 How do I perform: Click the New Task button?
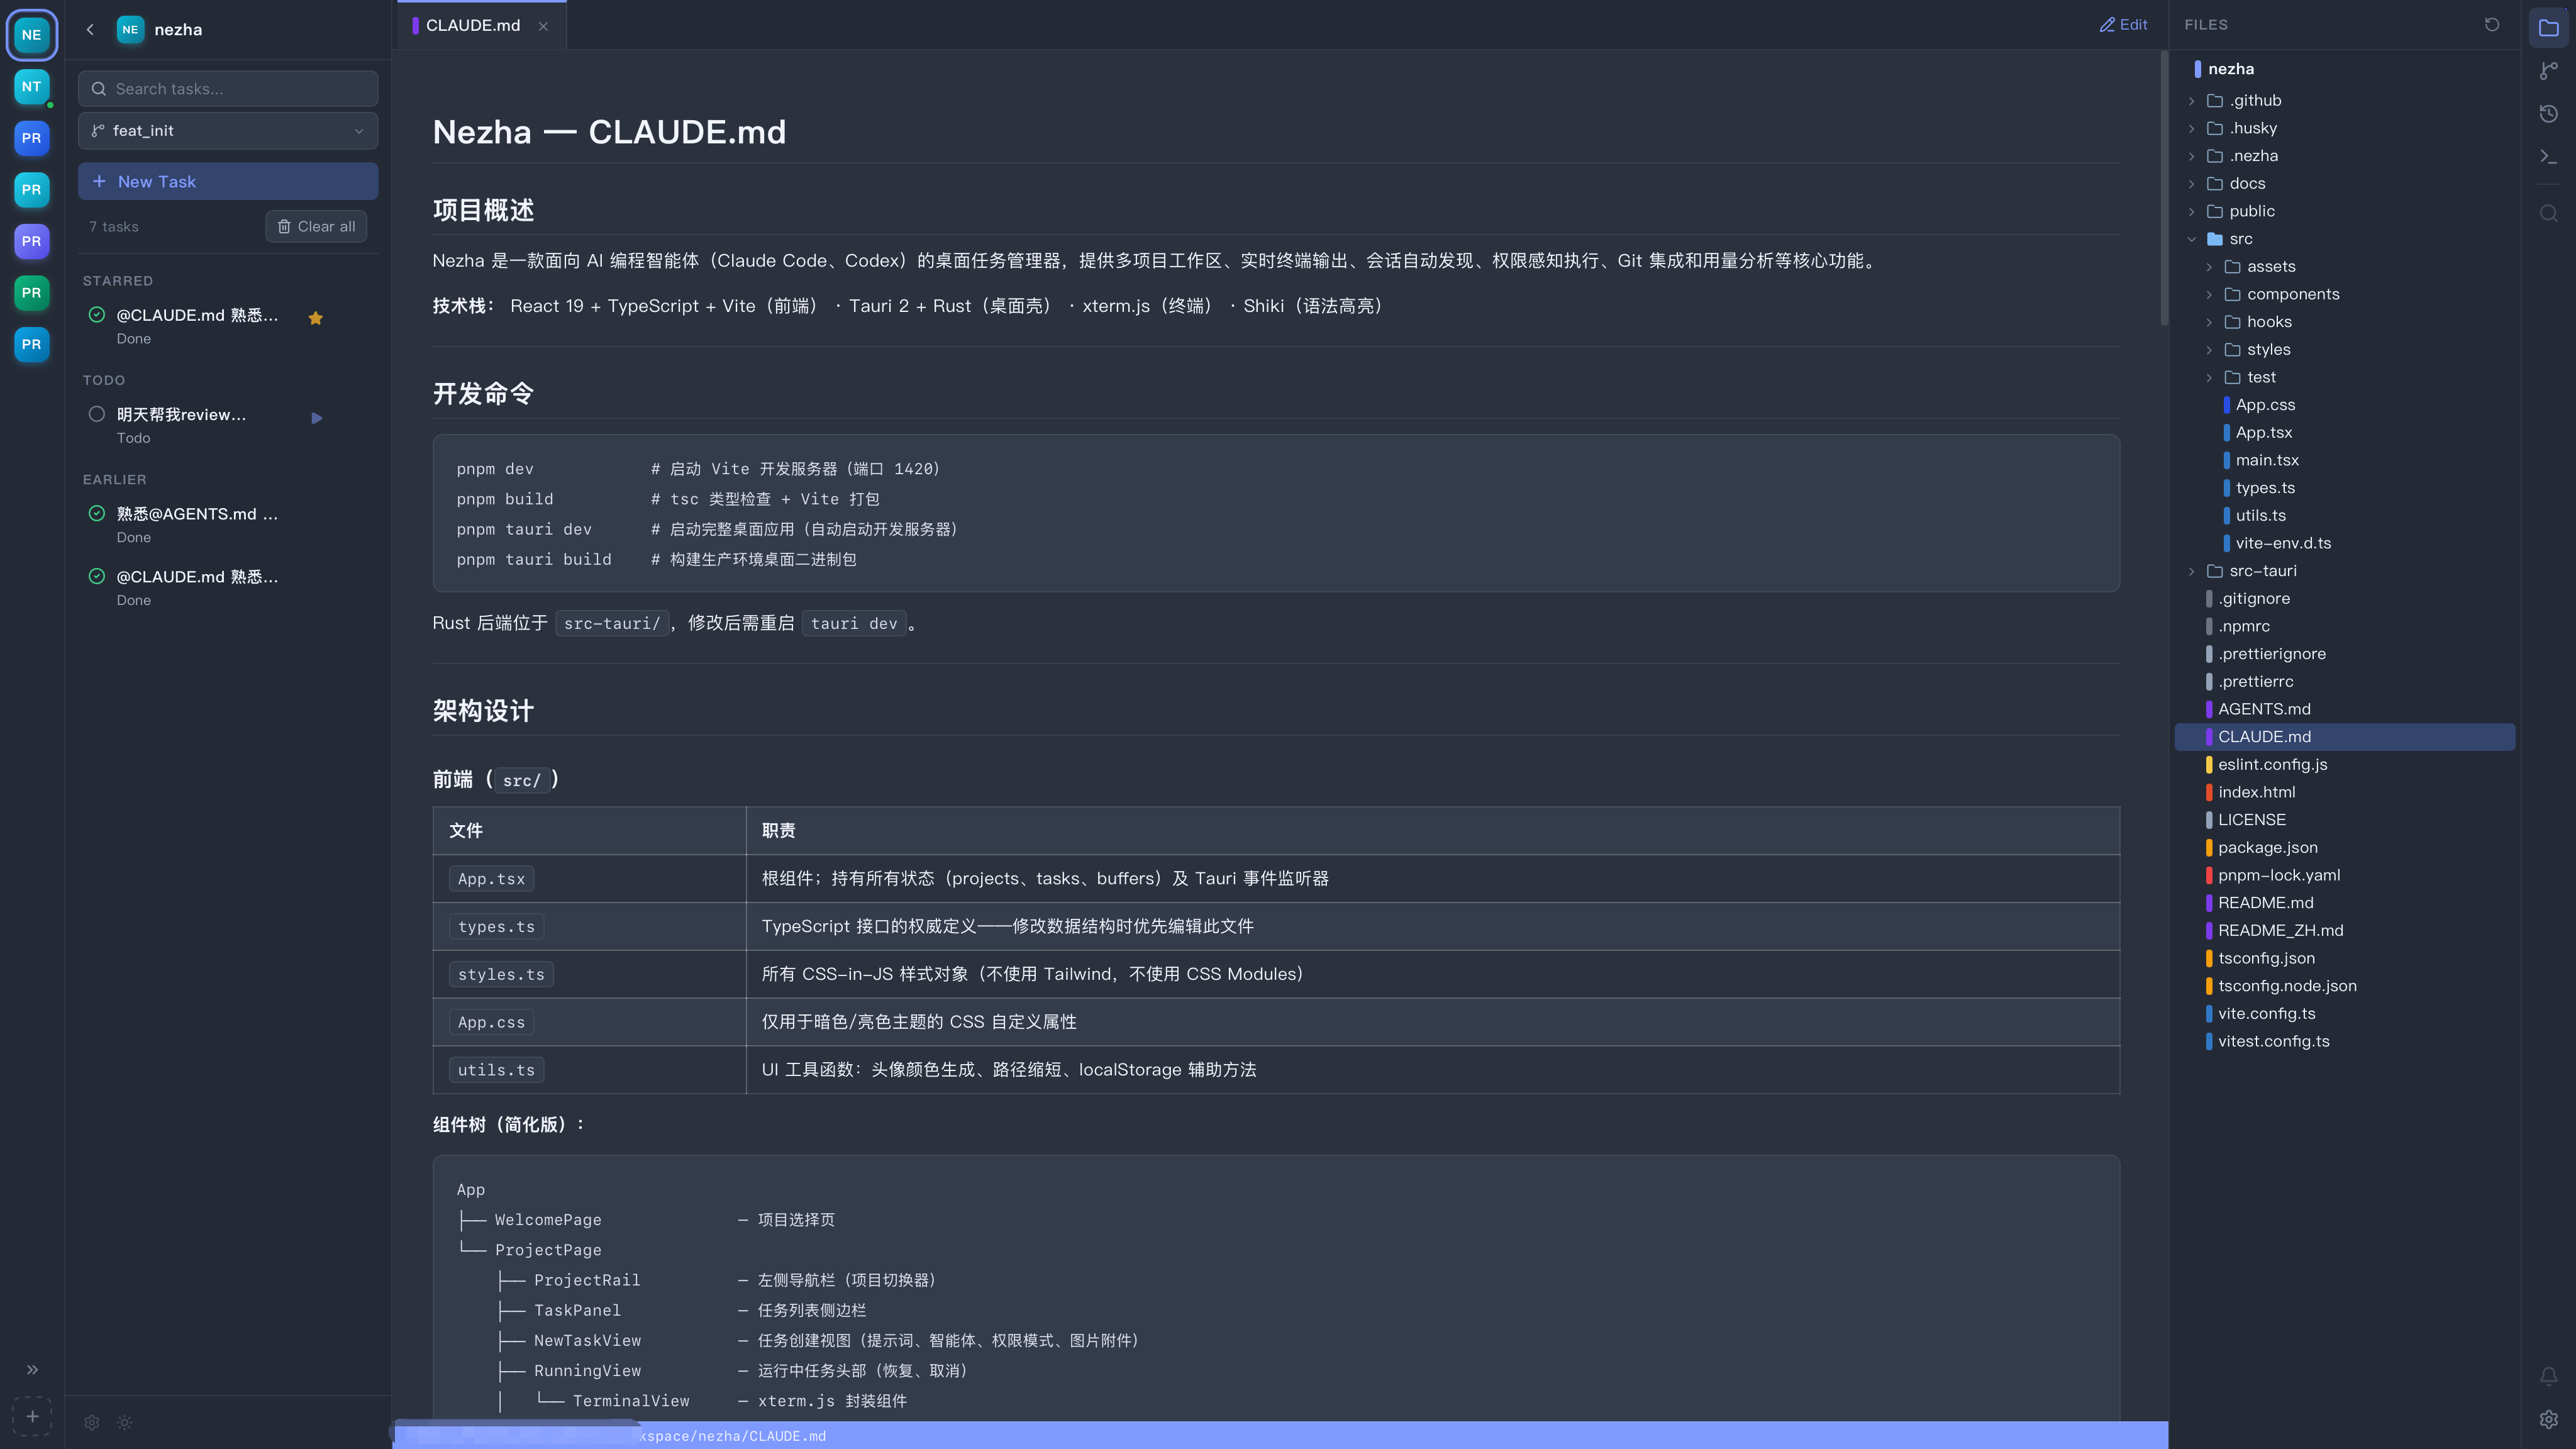point(227,181)
